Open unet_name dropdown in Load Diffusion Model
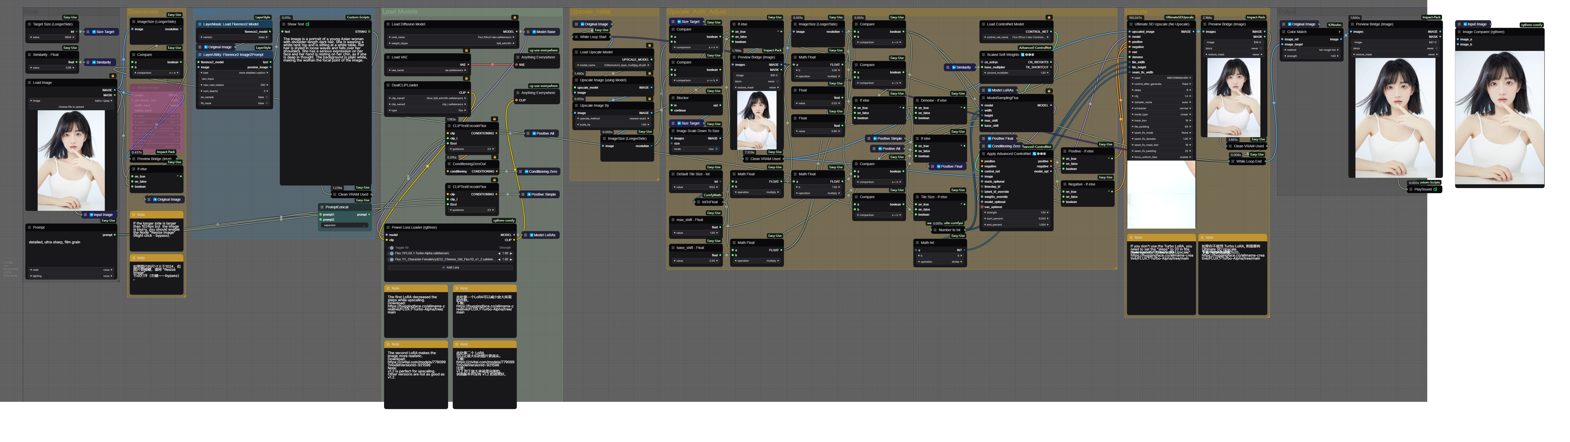Viewport: 1570px width, 442px height. coord(451,37)
